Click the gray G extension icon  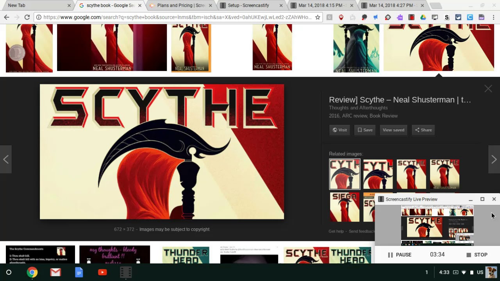tap(329, 17)
